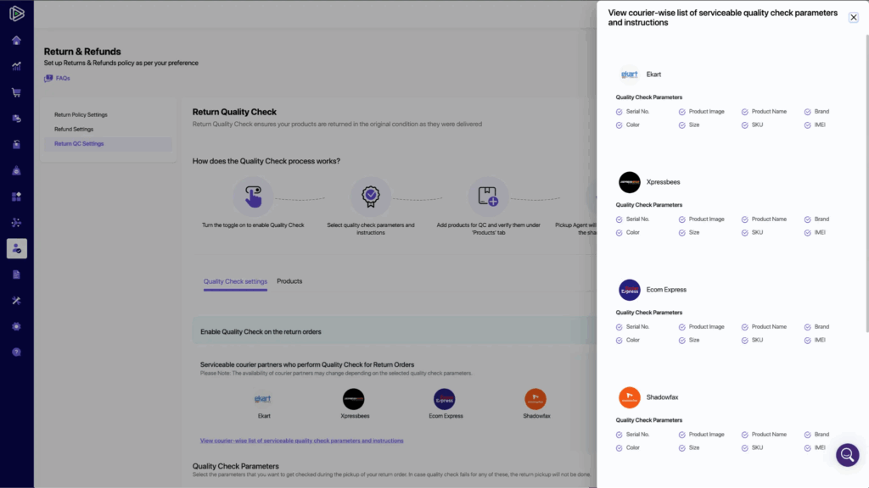The image size is (869, 488).
Task: Click Ecom Express's IMEI check parameter
Action: coord(819,340)
